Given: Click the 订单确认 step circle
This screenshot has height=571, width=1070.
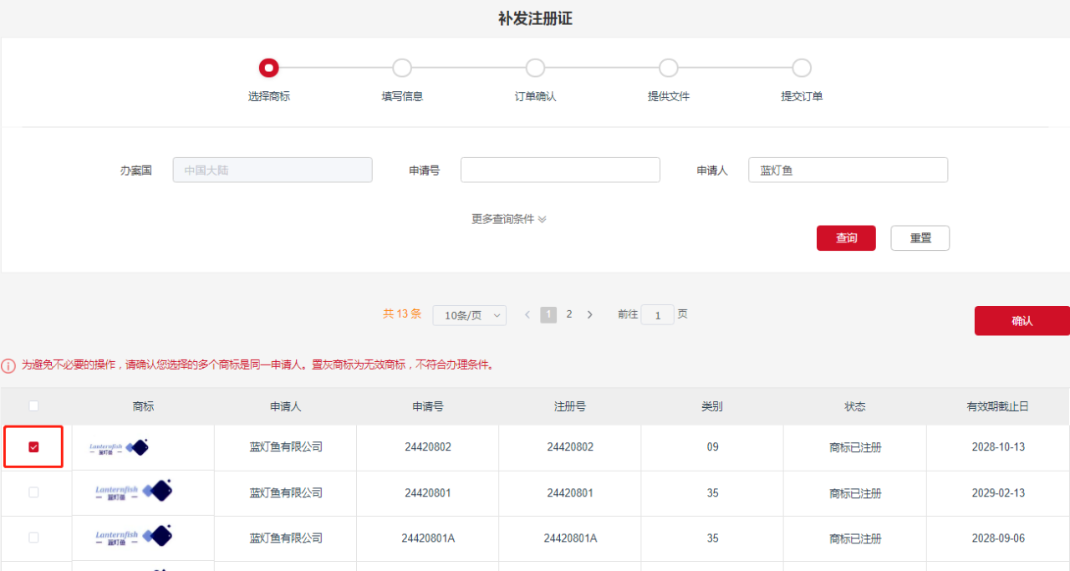Looking at the screenshot, I should [x=535, y=68].
